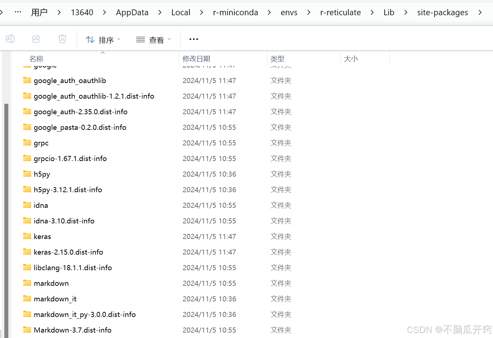Screen dimensions: 493x338
Task: Expand the chevron after AppData
Action: pyautogui.click(x=160, y=12)
